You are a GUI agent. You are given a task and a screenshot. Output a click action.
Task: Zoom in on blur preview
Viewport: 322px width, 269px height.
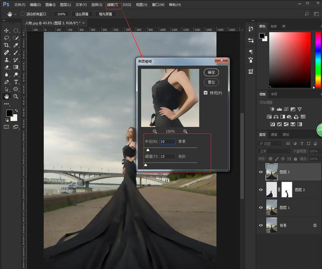pyautogui.click(x=185, y=131)
